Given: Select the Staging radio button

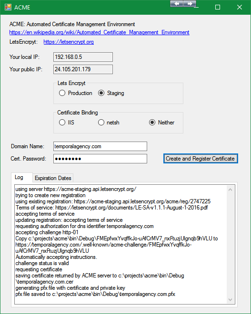Looking at the screenshot, I should 111,93.
